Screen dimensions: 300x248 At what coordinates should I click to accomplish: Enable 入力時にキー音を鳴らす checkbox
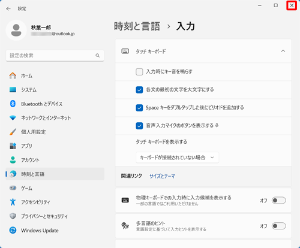point(139,72)
